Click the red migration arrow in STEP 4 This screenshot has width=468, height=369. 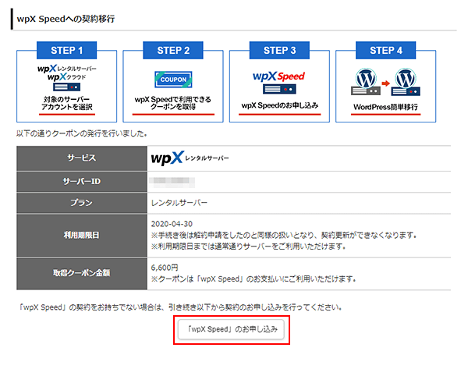point(386,83)
